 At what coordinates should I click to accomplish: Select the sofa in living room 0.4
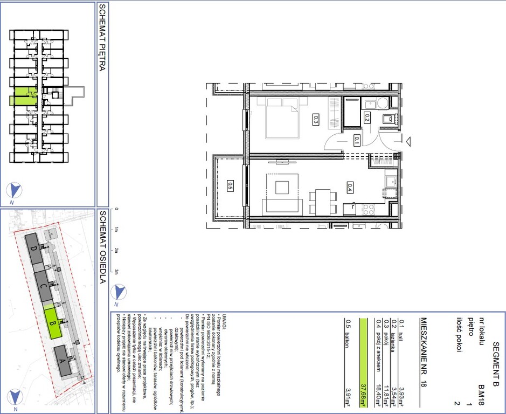point(282,207)
